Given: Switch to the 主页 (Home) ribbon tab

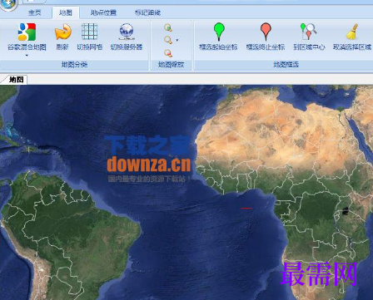Looking at the screenshot, I should (x=34, y=12).
